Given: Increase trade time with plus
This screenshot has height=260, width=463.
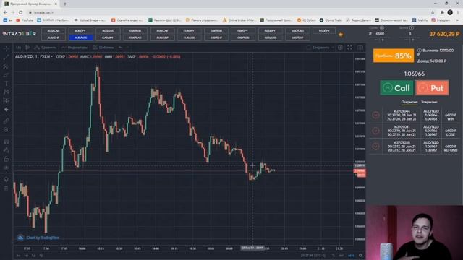Looking at the screenshot, I should [413, 40].
